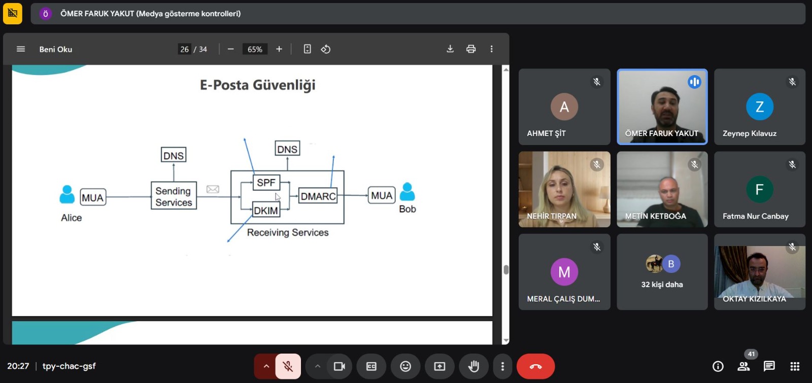This screenshot has height=383, width=812.
Task: Show the participants list
Action: [x=743, y=366]
